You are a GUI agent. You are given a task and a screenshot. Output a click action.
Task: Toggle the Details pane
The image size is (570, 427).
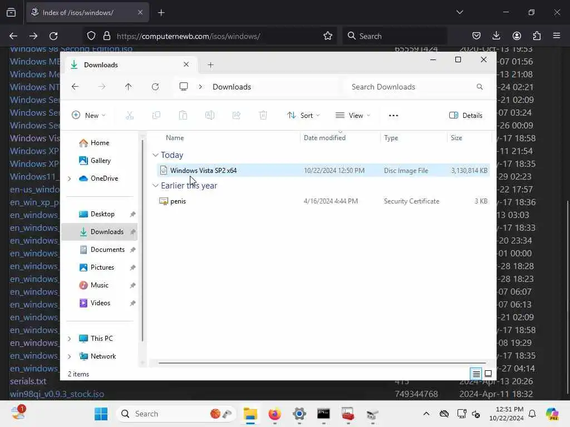[466, 116]
